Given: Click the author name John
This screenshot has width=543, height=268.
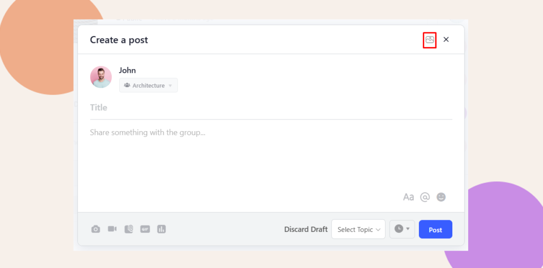Looking at the screenshot, I should [127, 70].
